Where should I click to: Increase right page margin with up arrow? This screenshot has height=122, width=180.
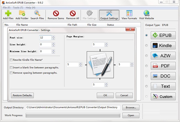132,63
